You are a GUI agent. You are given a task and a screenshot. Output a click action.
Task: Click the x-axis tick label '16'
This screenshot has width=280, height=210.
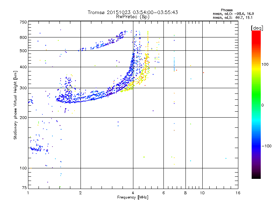click(x=238, y=193)
